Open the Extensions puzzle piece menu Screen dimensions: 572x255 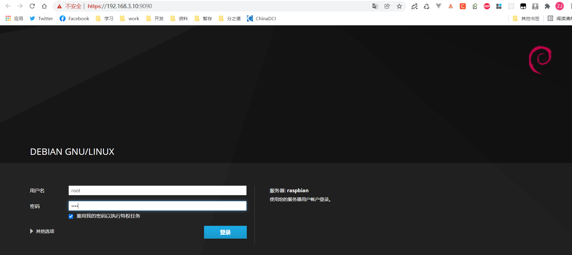547,6
